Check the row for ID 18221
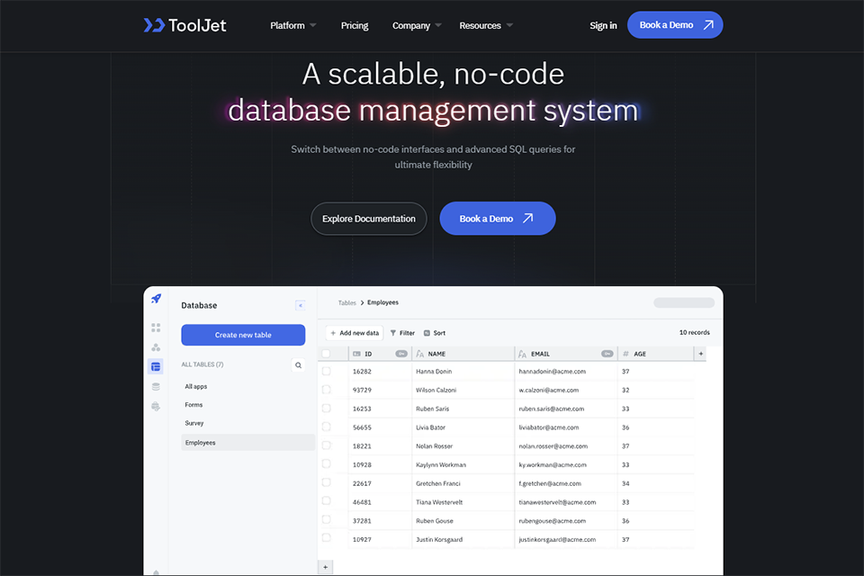 coord(326,445)
